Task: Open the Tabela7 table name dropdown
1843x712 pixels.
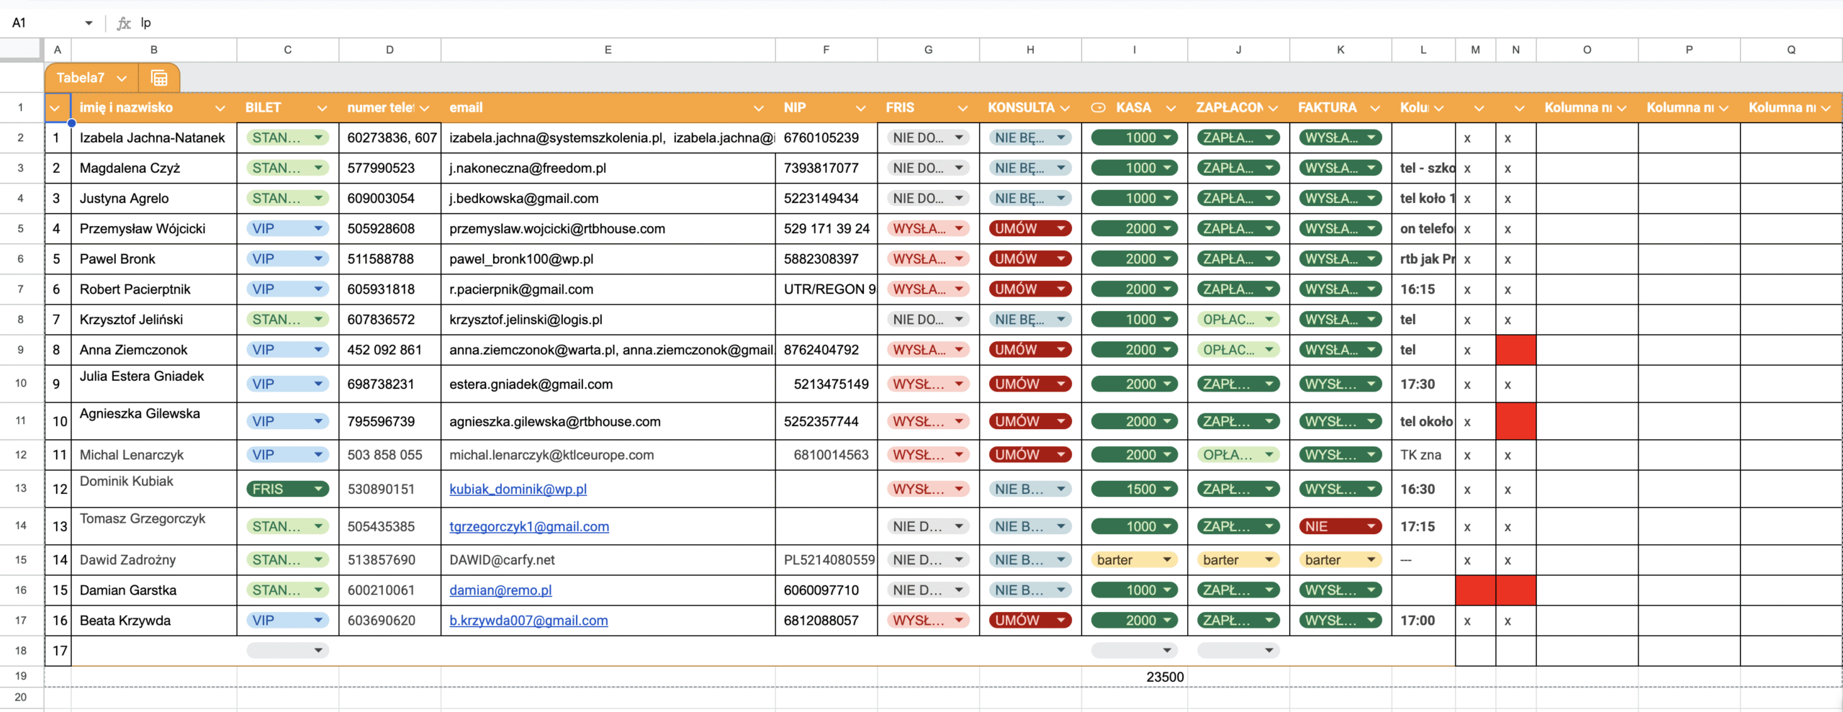Action: click(x=122, y=78)
